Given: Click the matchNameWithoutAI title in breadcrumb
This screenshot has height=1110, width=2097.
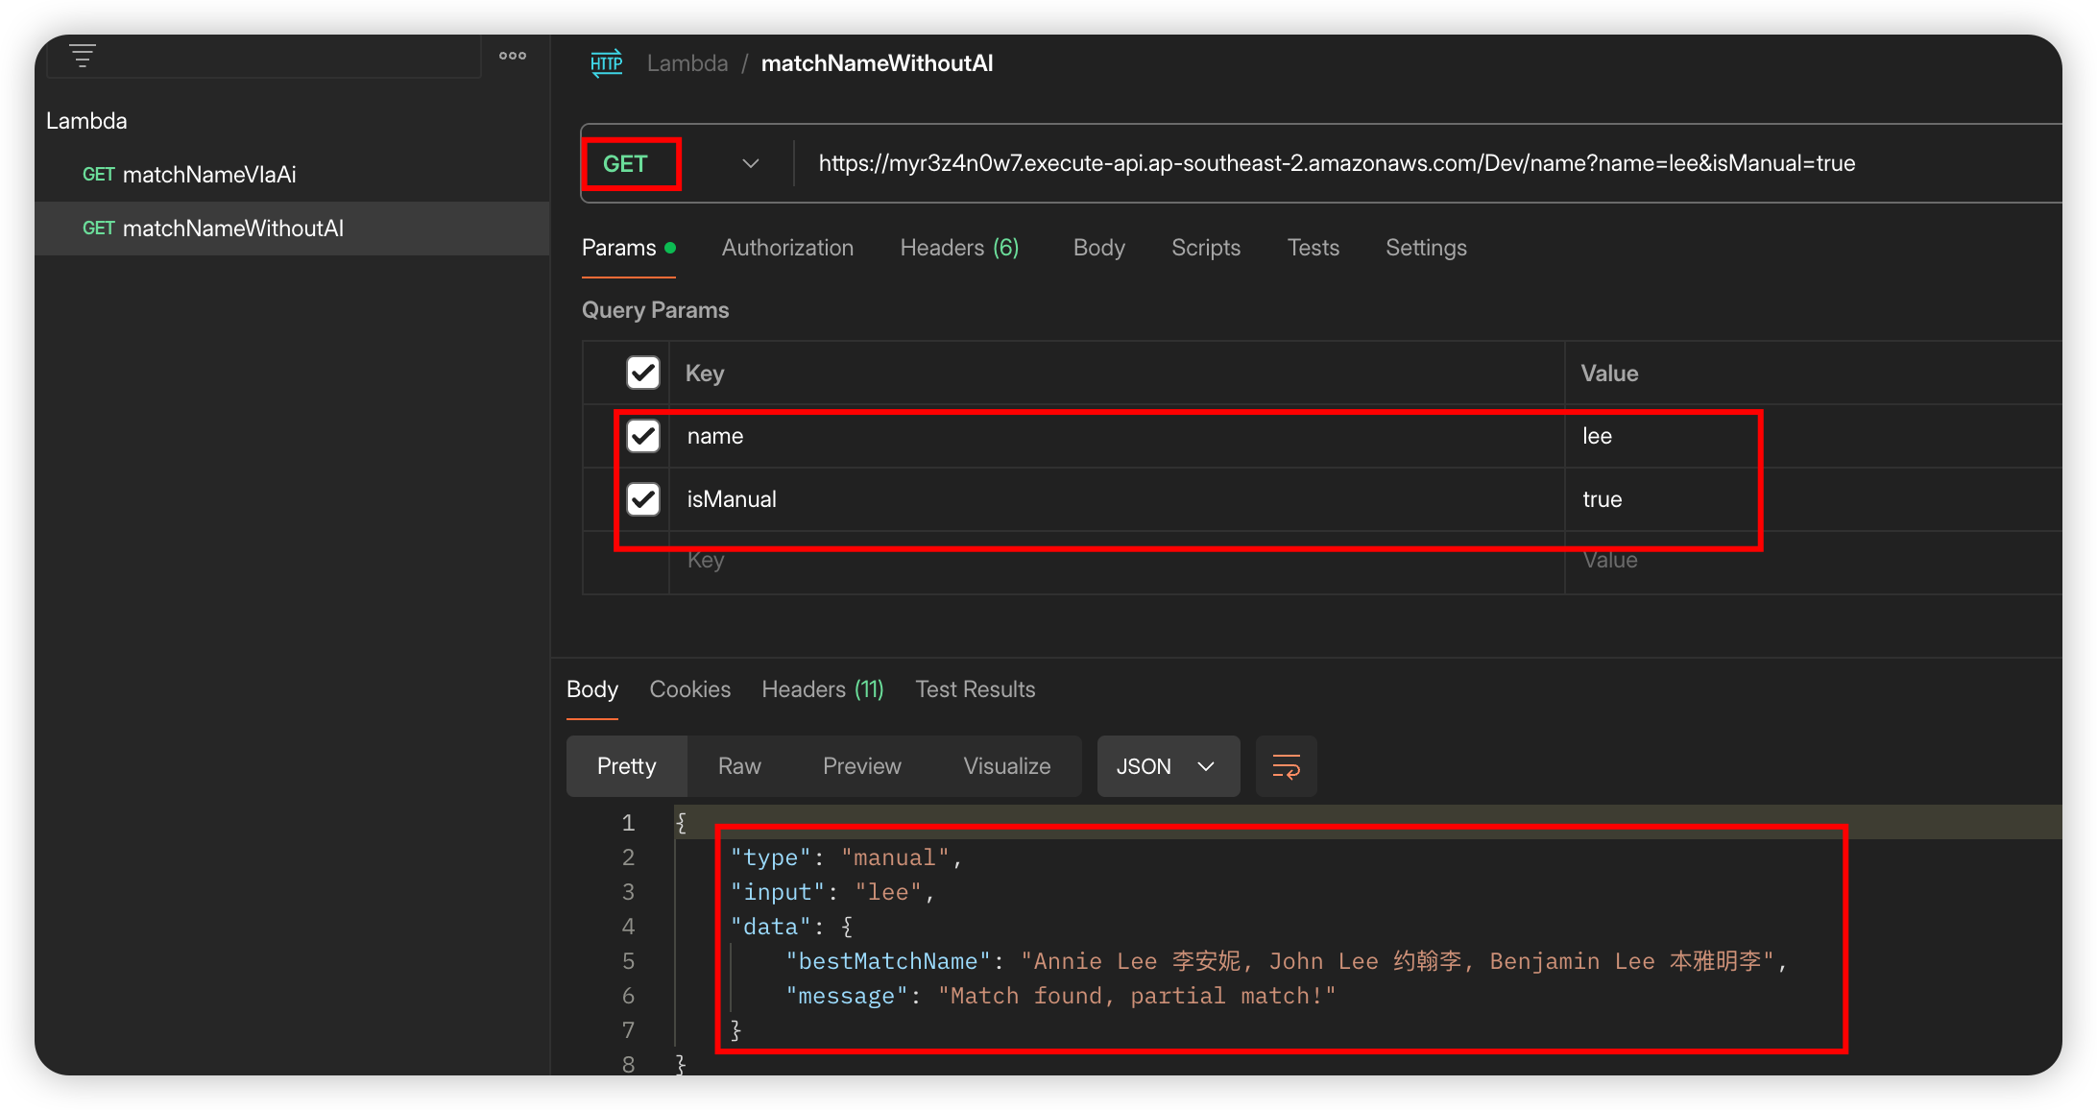Looking at the screenshot, I should (x=878, y=63).
